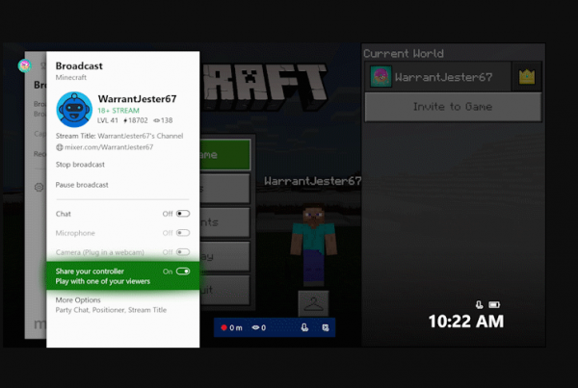Click the controller battery icon above the clock
Viewport: 578px width, 388px height.
[494, 305]
